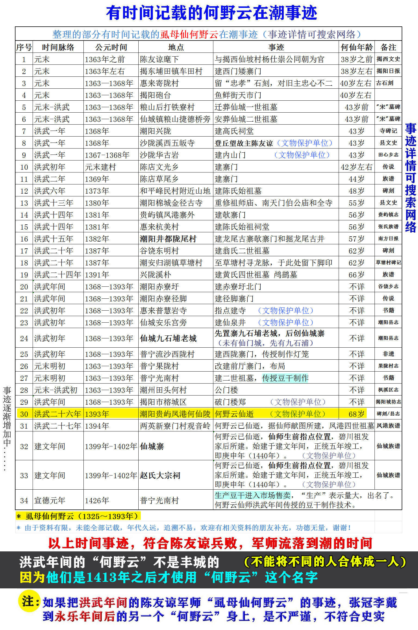Click the 序号 column header
Screen dimensions: 418x630
[24, 47]
